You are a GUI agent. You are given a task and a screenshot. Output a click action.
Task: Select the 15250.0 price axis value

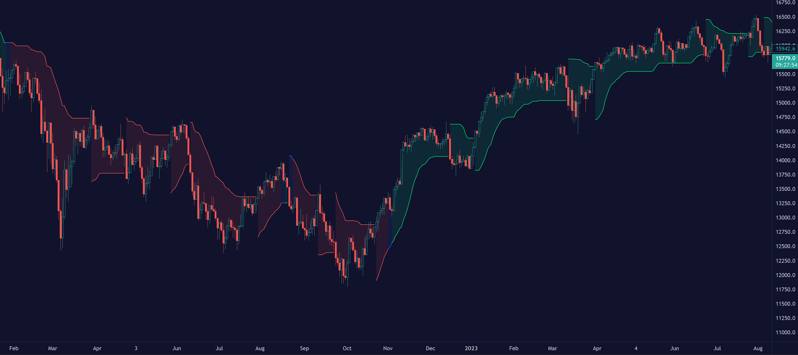click(x=785, y=89)
